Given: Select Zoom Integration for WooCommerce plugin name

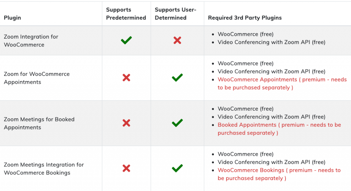Looking at the screenshot, I should [x=31, y=41].
